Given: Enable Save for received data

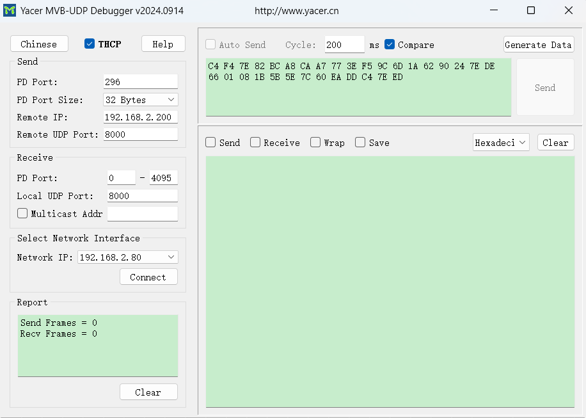Looking at the screenshot, I should (360, 142).
